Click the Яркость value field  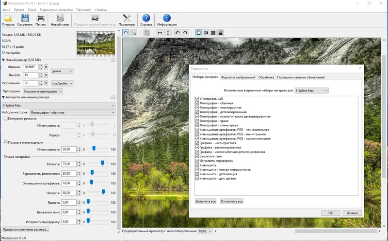coord(68,202)
